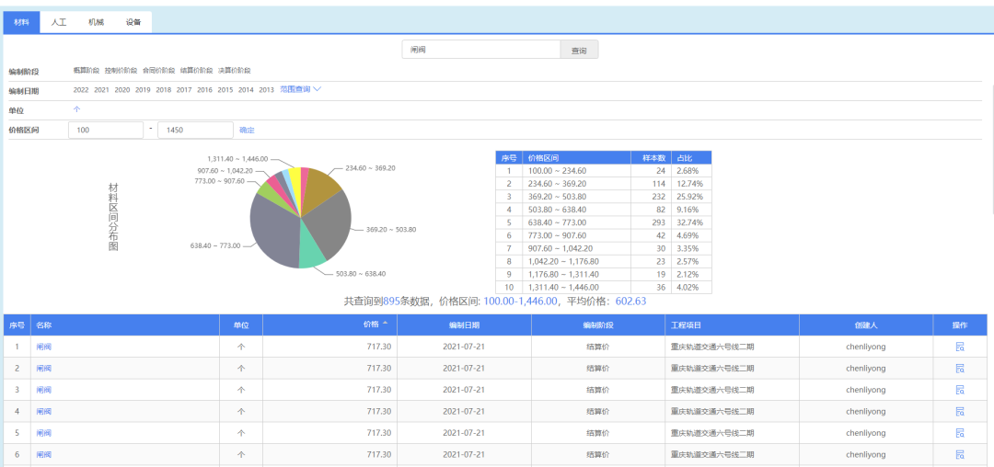This screenshot has height=467, width=994.
Task: Open detail view icon for row 6
Action: pos(960,454)
